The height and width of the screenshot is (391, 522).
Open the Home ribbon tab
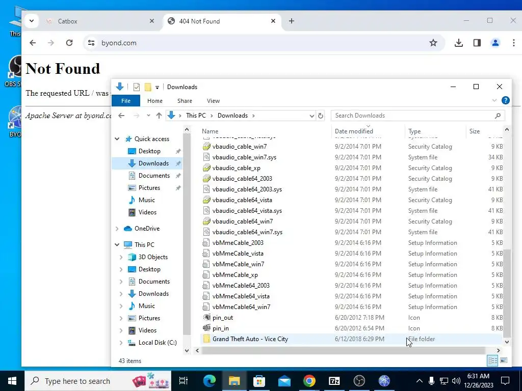(x=155, y=101)
